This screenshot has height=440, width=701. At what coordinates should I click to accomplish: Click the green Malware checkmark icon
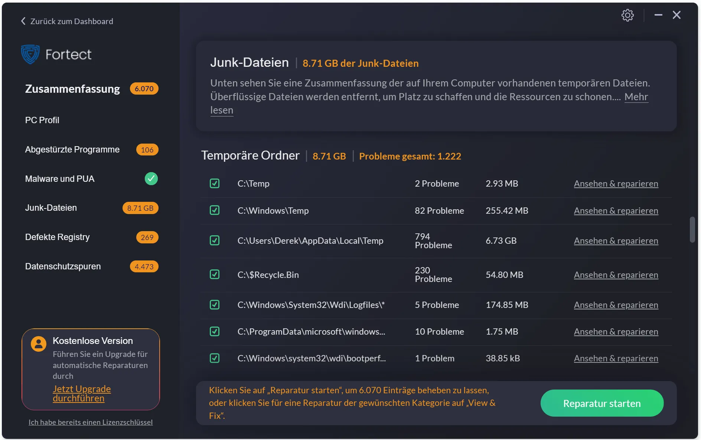pos(151,179)
